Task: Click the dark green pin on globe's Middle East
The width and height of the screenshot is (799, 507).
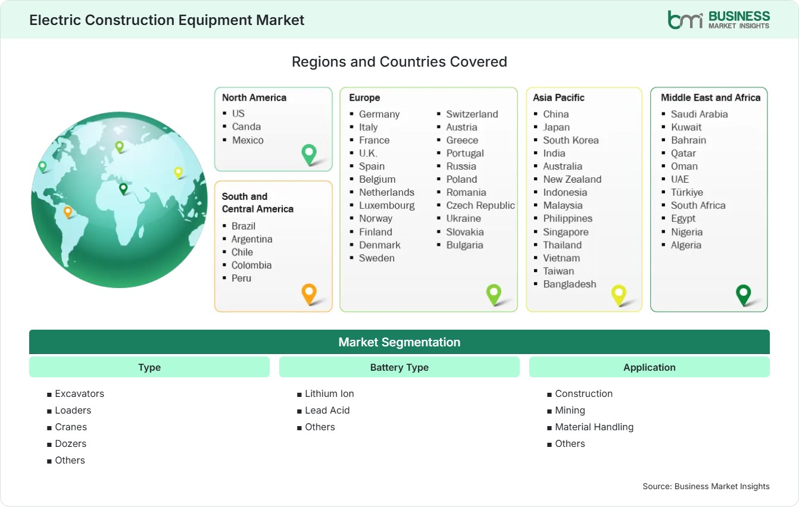Action: point(123,189)
